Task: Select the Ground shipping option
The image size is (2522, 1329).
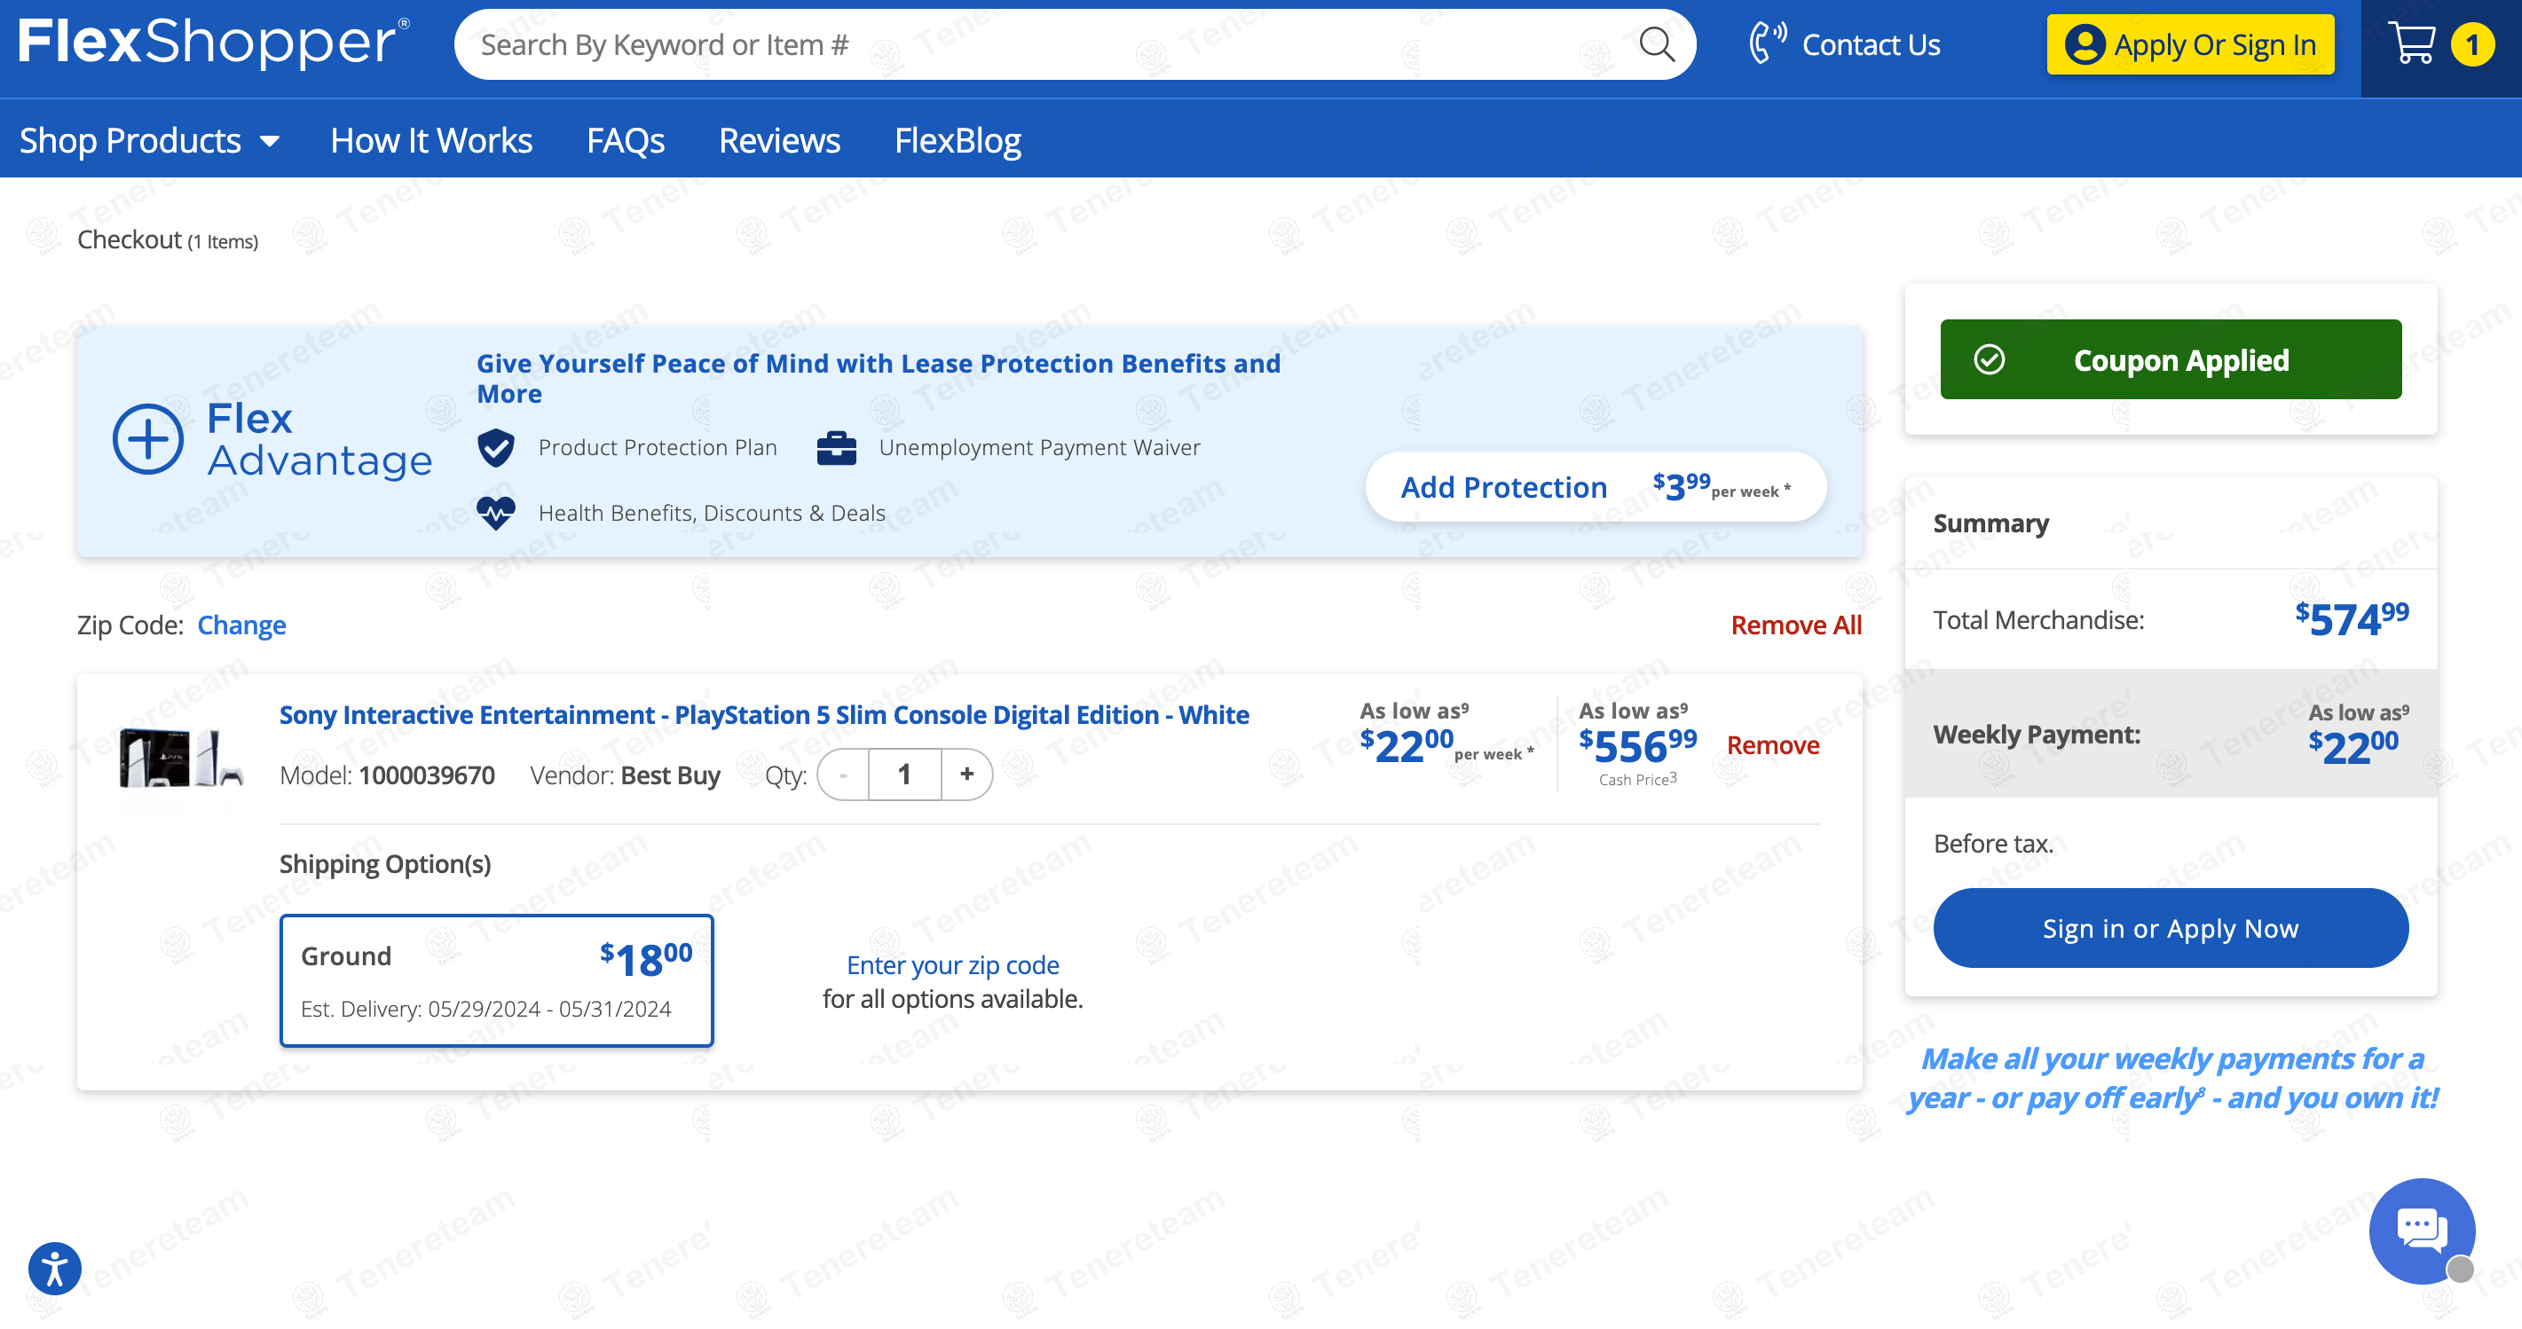Action: pos(496,979)
